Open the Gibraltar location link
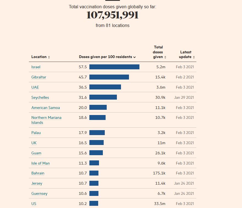 click(39, 77)
